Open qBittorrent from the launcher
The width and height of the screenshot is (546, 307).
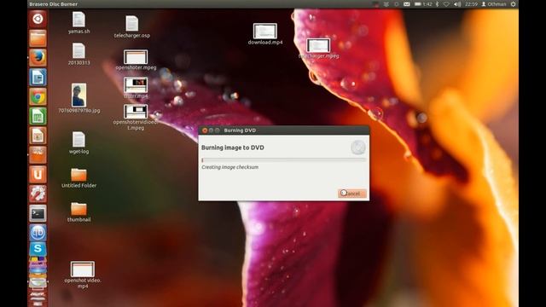(38, 233)
